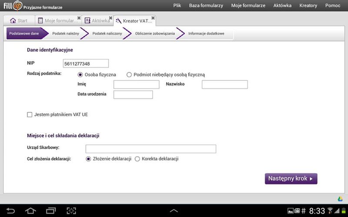The height and width of the screenshot is (217, 348).
Task: Open the Plik menu
Action: coord(177,6)
